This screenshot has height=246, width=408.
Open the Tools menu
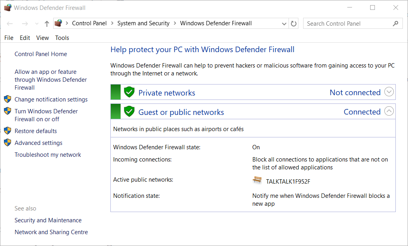(62, 38)
